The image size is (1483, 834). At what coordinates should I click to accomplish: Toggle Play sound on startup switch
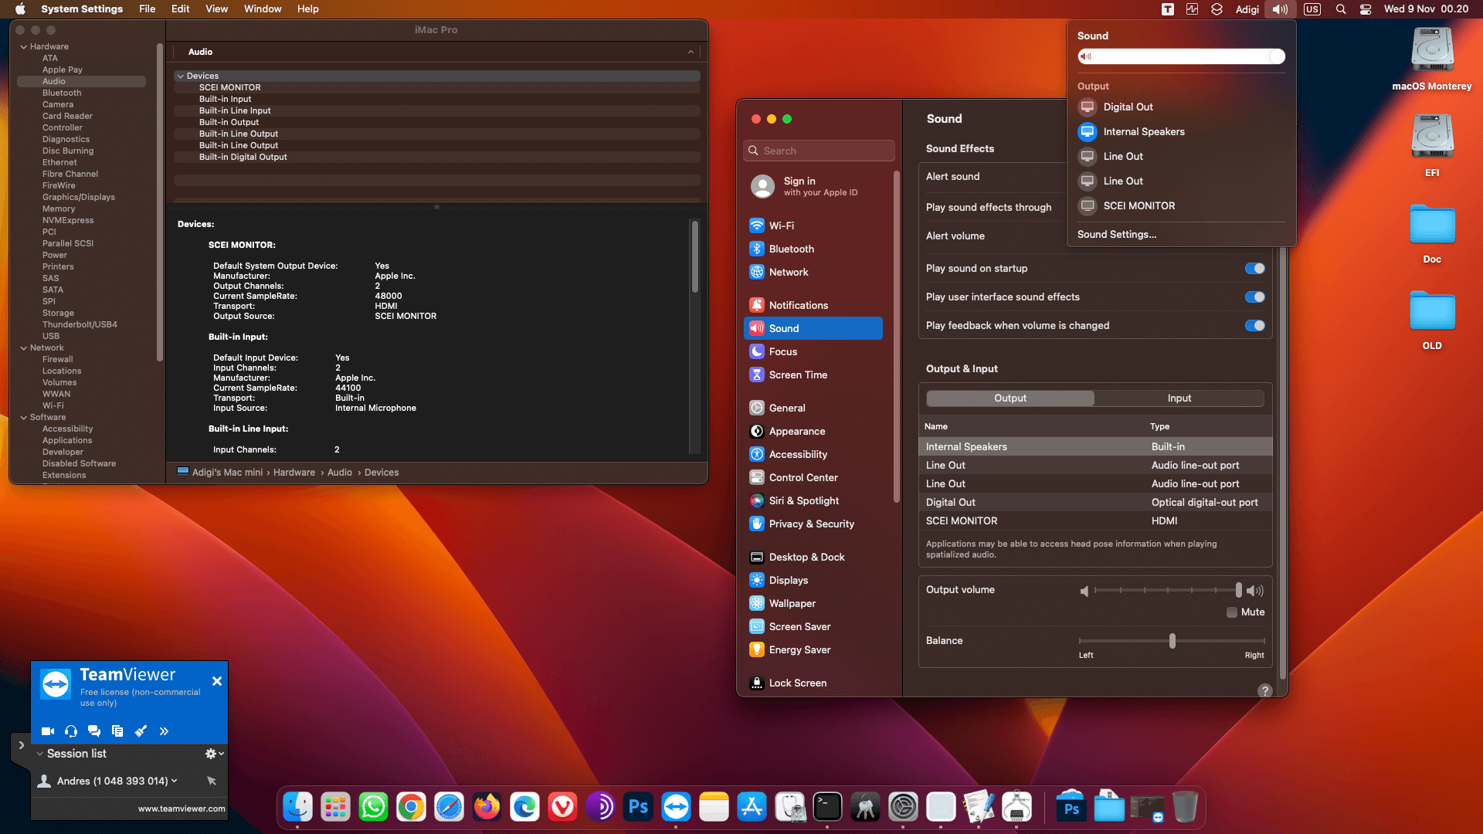pyautogui.click(x=1254, y=268)
